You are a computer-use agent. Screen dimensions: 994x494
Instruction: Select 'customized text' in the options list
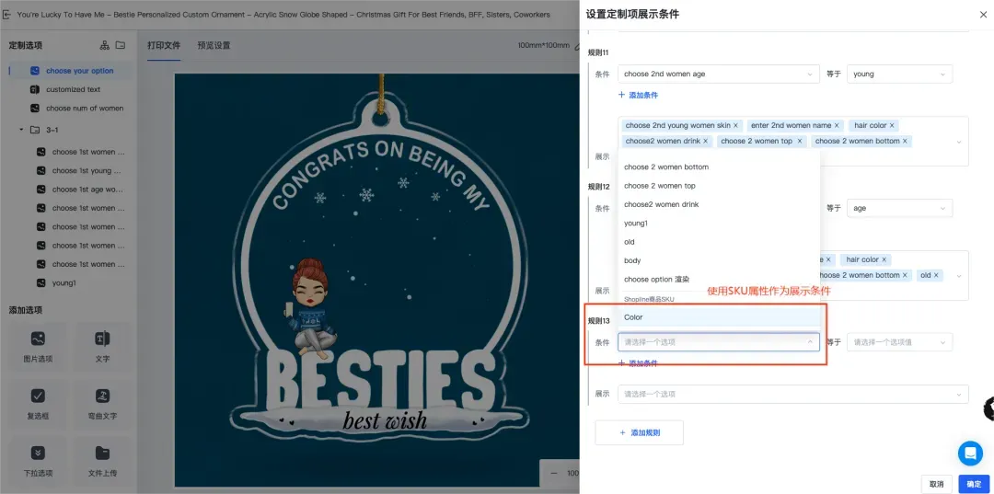[x=73, y=89]
